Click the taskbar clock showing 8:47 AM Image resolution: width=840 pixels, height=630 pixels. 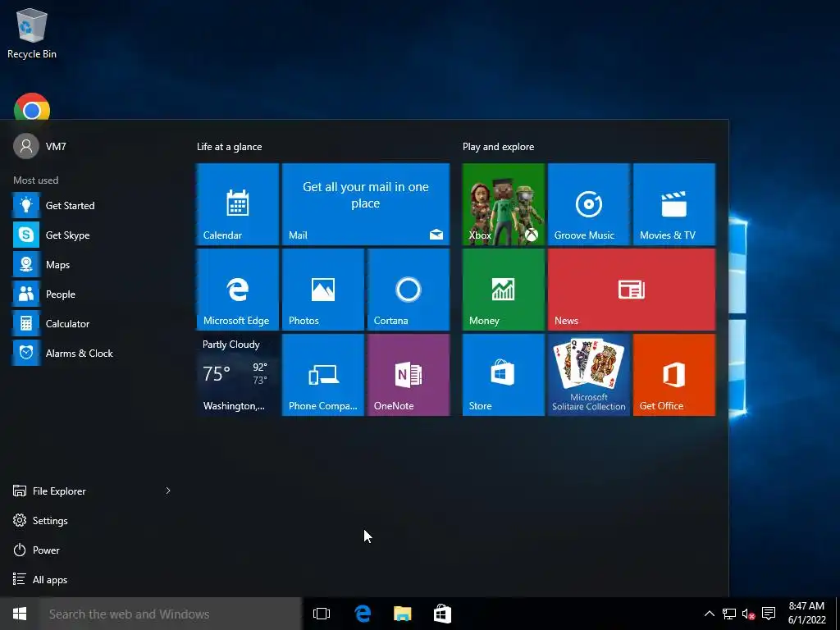(x=806, y=614)
